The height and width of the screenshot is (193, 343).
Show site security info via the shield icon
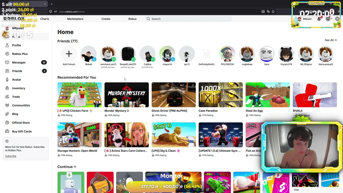click(50, 12)
